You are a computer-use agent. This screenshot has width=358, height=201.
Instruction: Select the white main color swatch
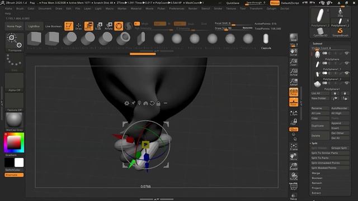click(x=19, y=162)
